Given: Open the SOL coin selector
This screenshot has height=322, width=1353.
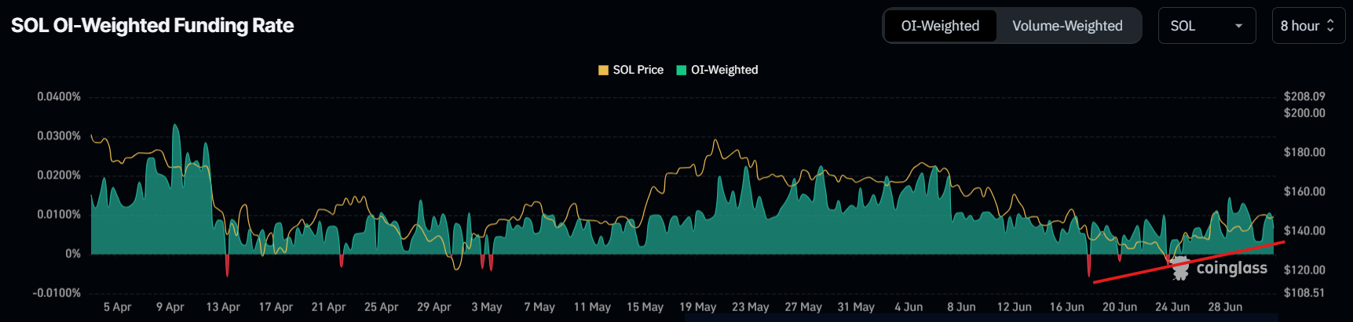Looking at the screenshot, I should click(1206, 26).
